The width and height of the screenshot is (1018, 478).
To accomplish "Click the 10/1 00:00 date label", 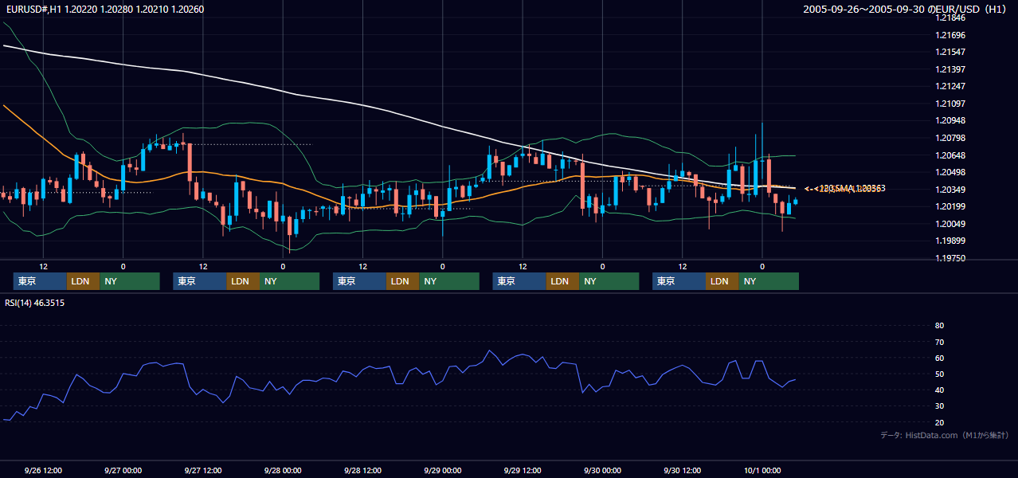I will click(762, 470).
